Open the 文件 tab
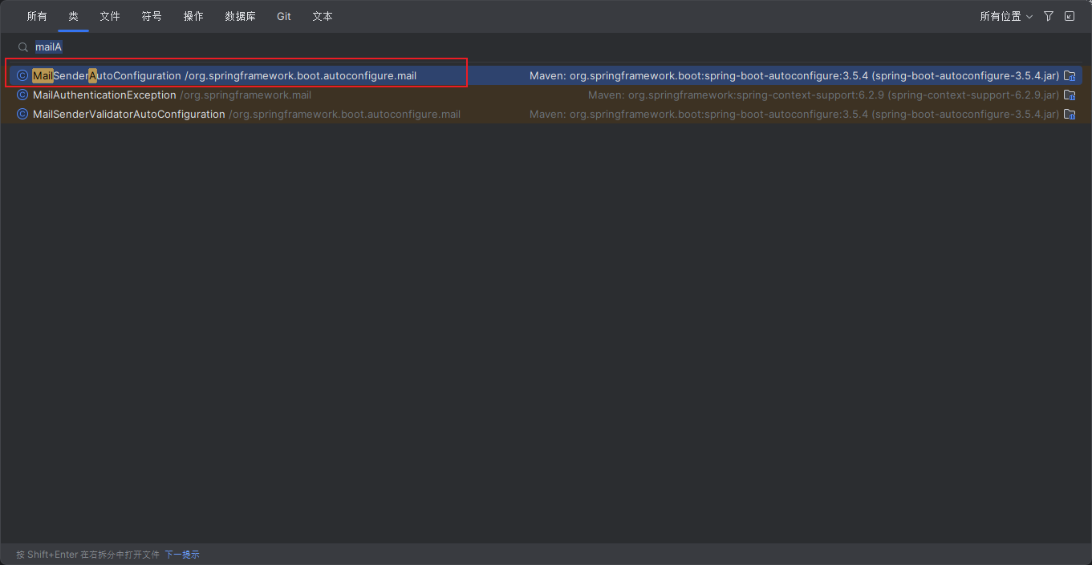Viewport: 1092px width, 565px height. pos(110,16)
